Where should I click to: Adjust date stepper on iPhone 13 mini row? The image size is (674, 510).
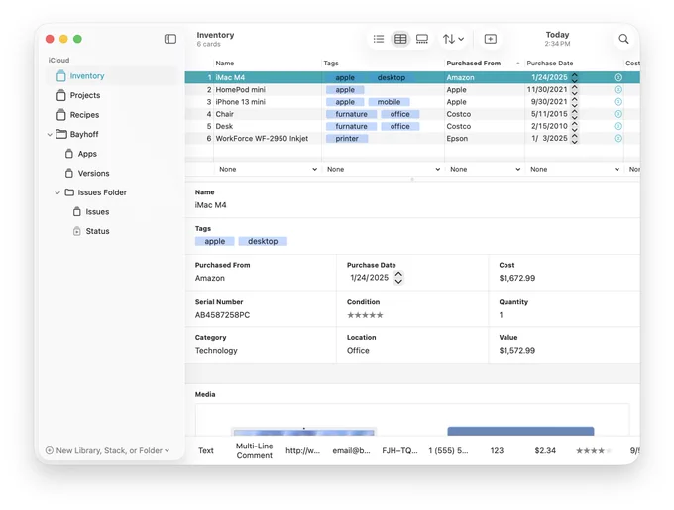pyautogui.click(x=575, y=102)
